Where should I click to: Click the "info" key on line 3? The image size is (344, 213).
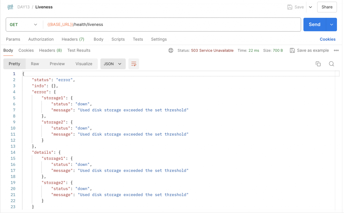[x=39, y=86]
